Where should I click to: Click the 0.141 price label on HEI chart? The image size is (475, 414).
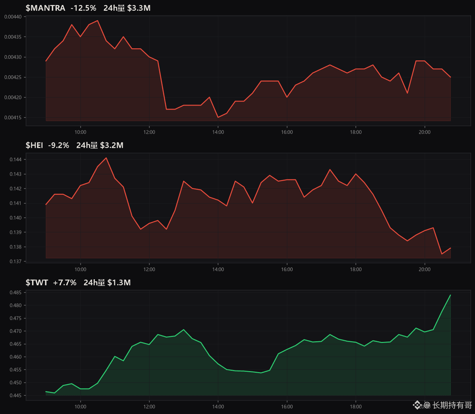click(x=15, y=203)
